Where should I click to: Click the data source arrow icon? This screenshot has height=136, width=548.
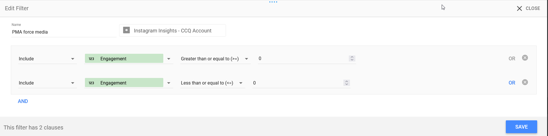click(127, 30)
